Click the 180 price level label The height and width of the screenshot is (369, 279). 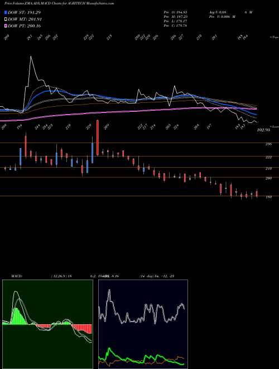coord(268,197)
